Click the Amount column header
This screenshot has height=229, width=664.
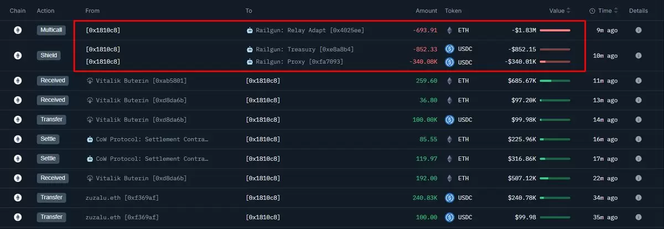pos(426,11)
